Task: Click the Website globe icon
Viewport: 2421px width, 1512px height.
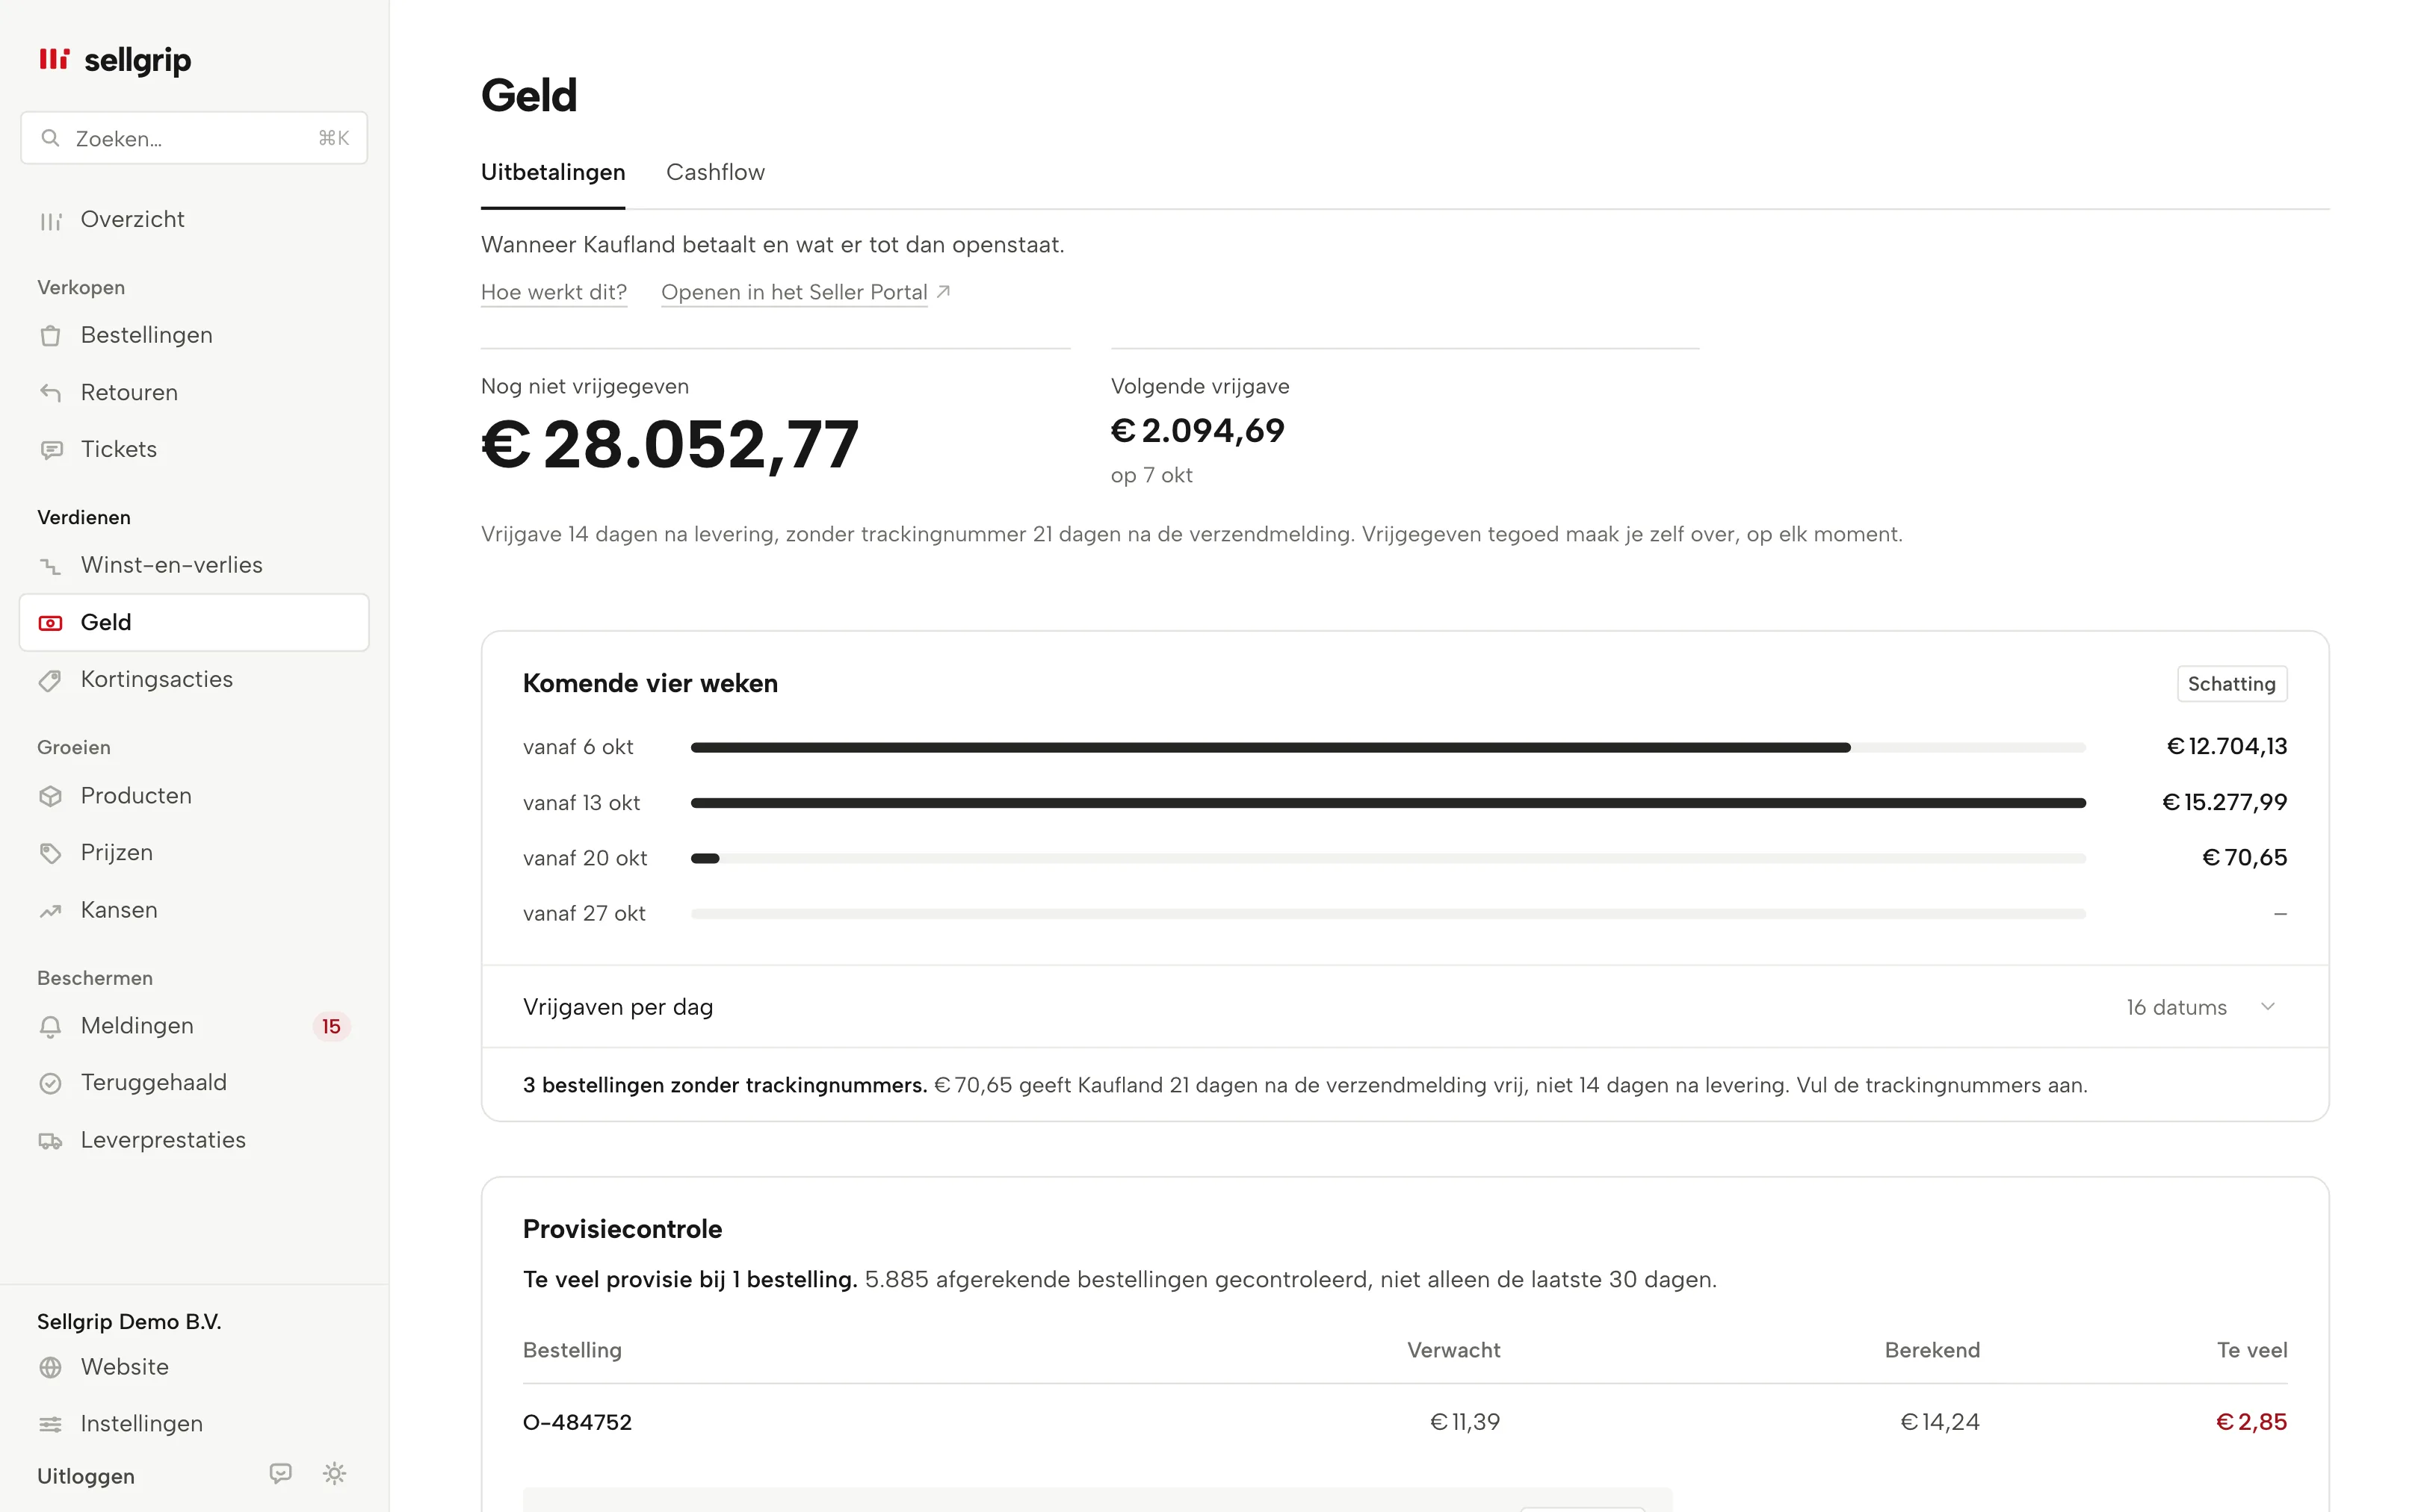Action: click(50, 1367)
